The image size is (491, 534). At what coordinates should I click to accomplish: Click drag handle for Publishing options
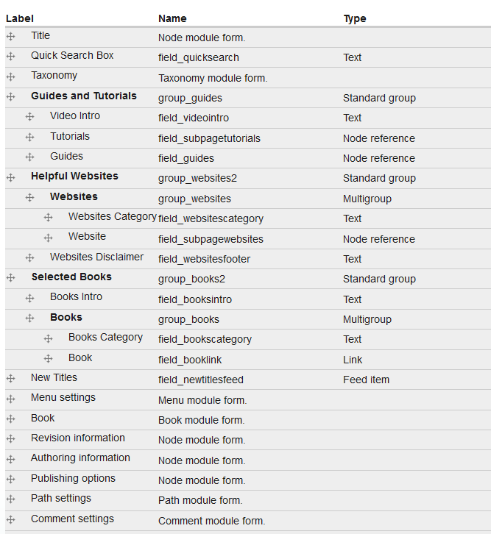10,479
